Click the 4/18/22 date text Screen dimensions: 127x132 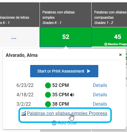point(25,95)
